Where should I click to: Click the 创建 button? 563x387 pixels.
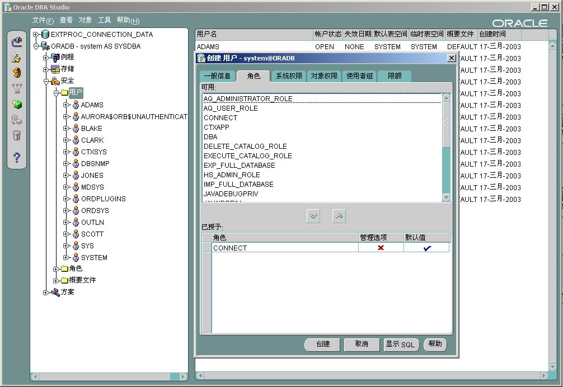[x=323, y=344]
